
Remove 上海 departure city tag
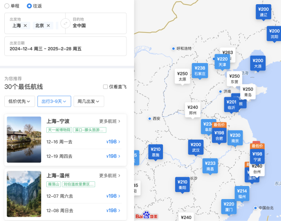tap(25, 26)
